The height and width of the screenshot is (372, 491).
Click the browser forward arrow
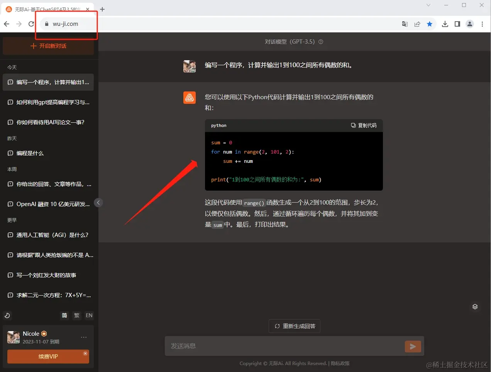point(19,24)
